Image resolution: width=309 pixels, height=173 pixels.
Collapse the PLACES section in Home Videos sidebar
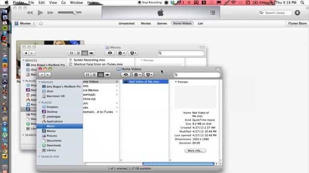coord(40,102)
